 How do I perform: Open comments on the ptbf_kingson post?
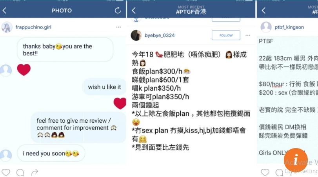point(279,173)
